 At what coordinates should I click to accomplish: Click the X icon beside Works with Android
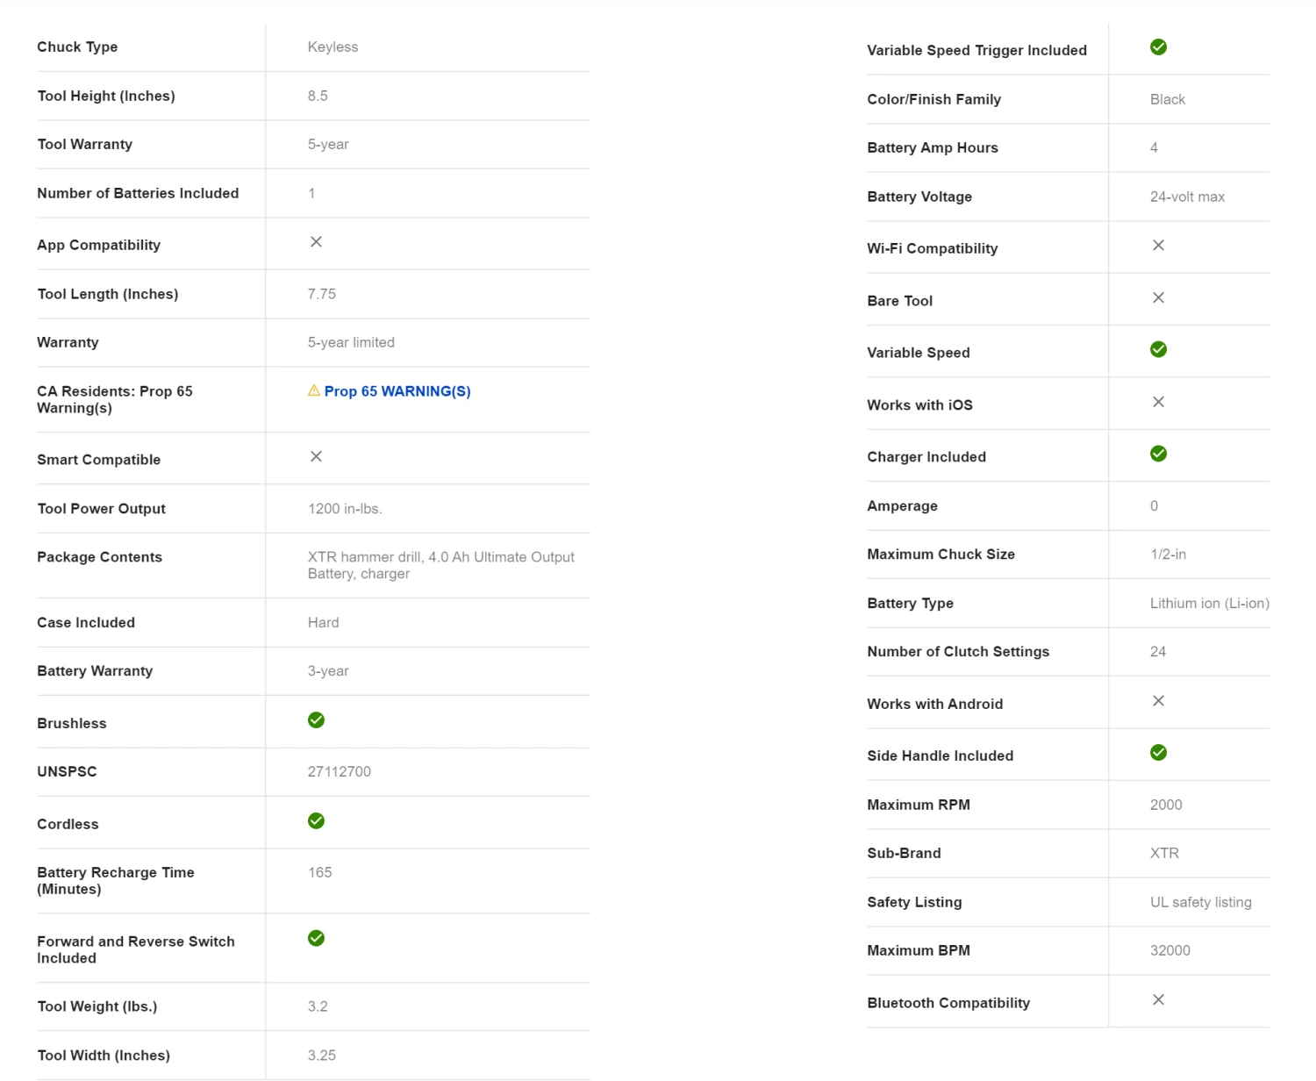[1159, 701]
